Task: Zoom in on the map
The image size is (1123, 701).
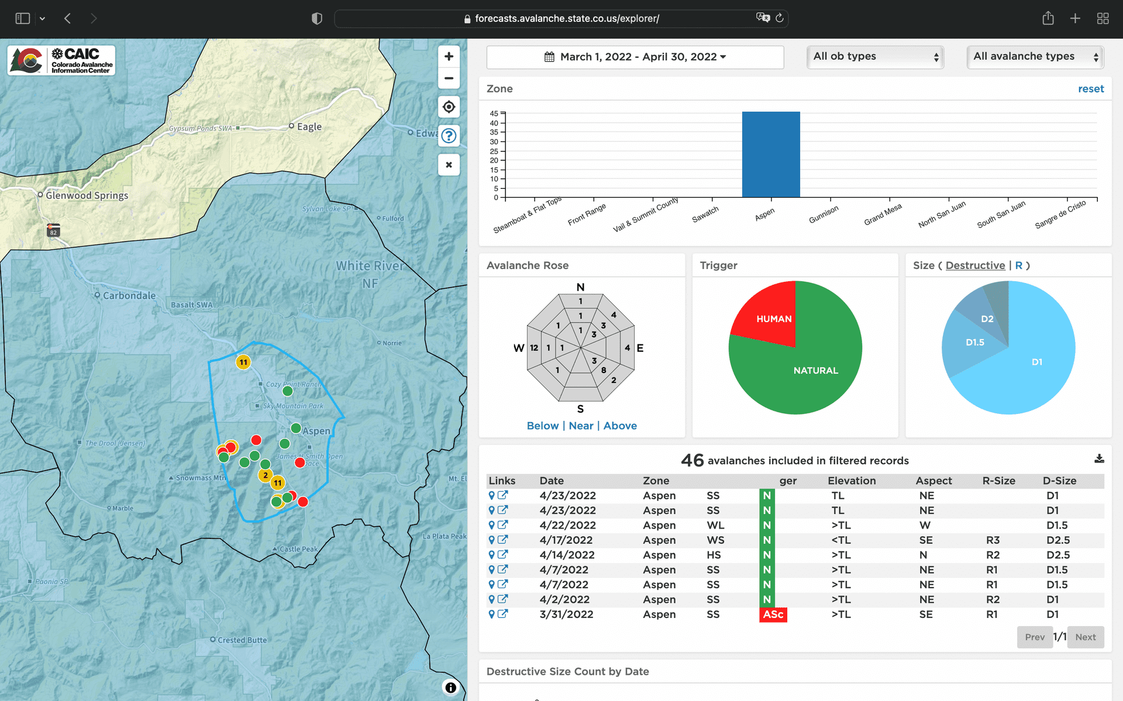Action: coord(449,57)
